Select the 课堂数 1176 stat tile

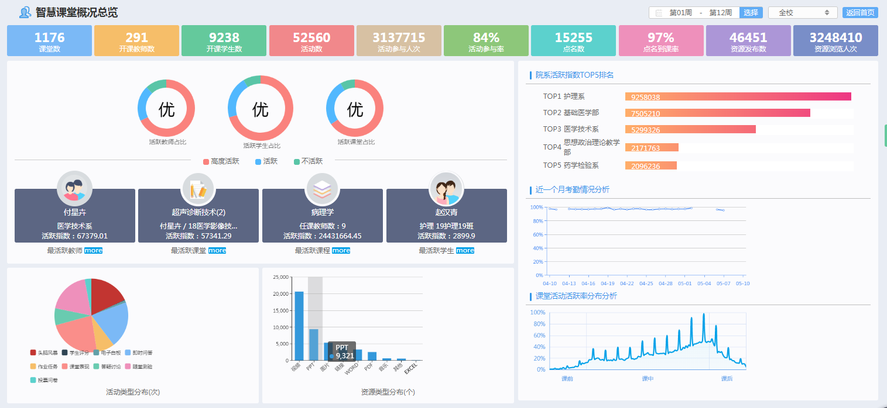[x=49, y=41]
